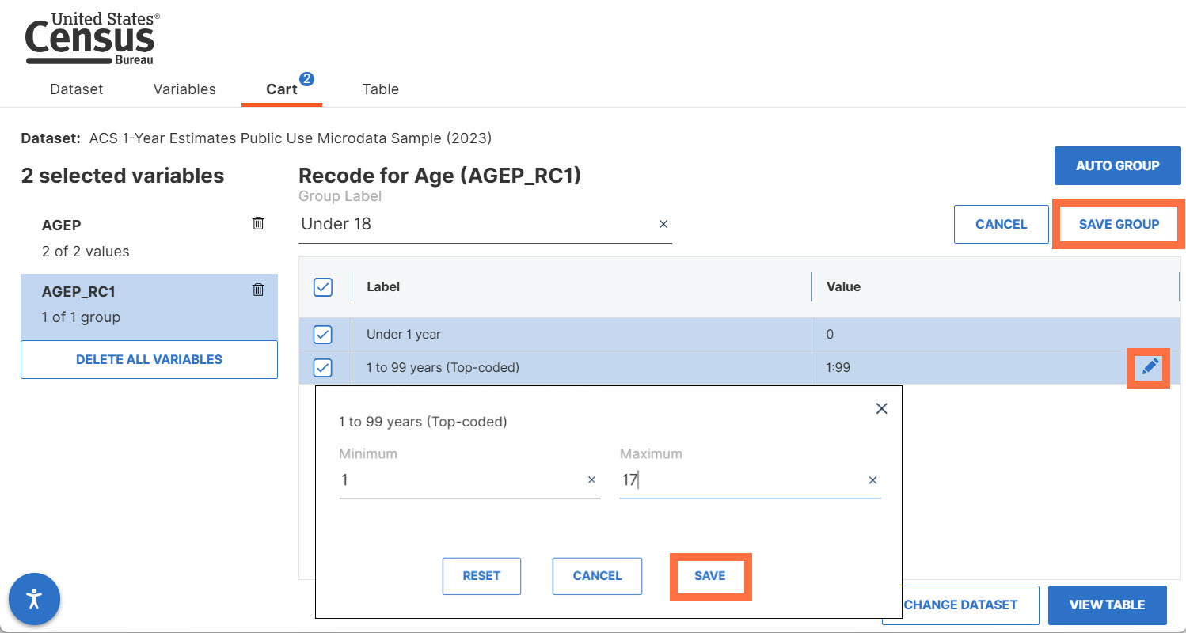The image size is (1186, 633).
Task: Clear the Maximum value field
Action: click(872, 479)
